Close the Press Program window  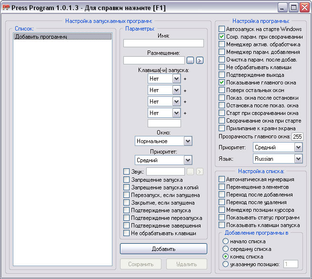(x=305, y=8)
